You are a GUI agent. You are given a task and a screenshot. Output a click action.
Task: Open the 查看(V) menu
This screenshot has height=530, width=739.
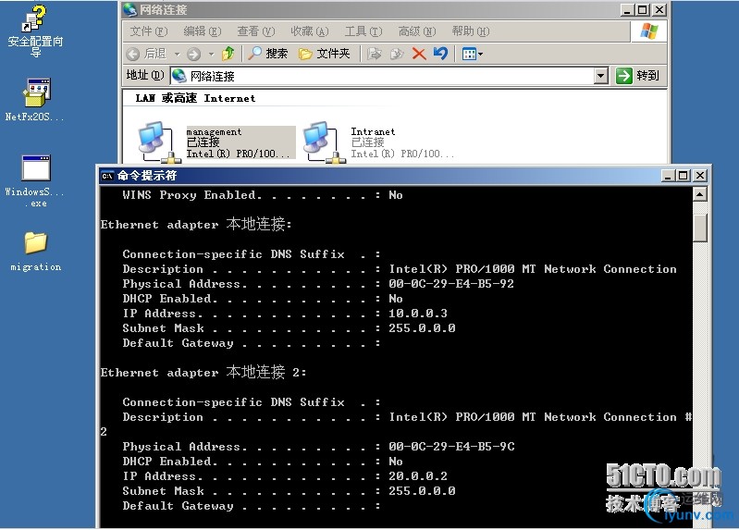click(x=256, y=31)
